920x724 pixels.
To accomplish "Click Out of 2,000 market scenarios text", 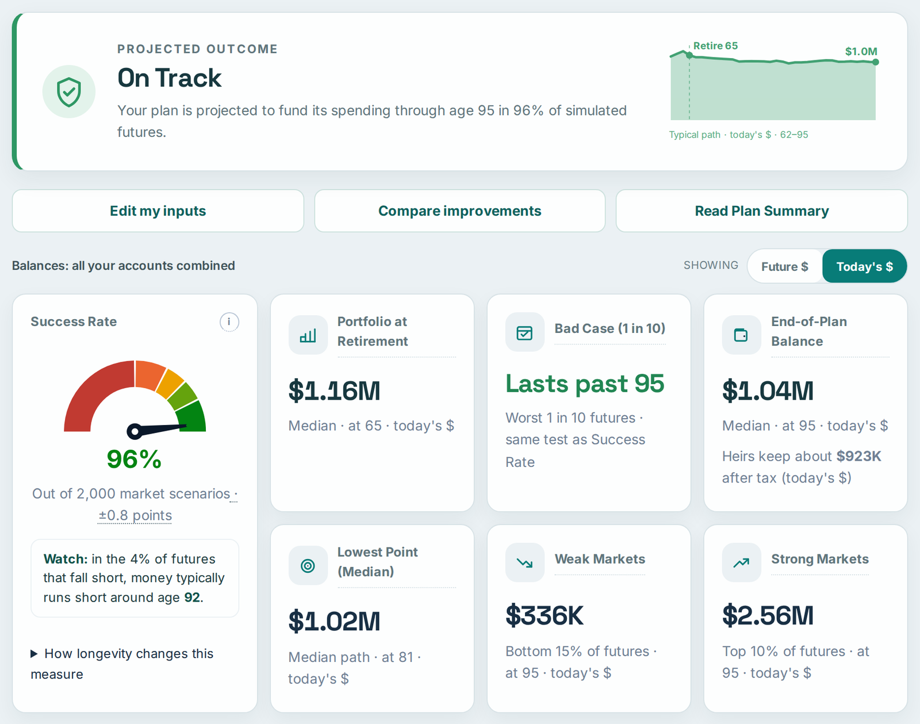I will point(131,493).
